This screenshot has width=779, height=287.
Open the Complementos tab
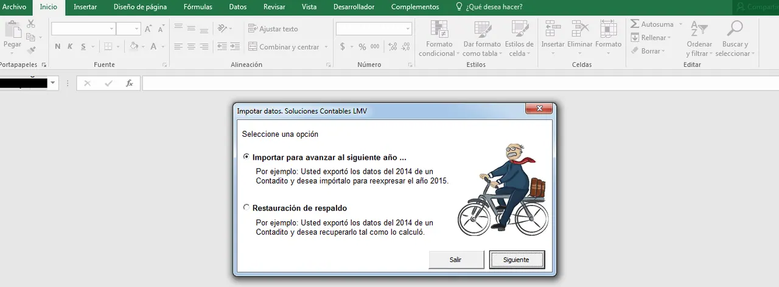tap(415, 7)
